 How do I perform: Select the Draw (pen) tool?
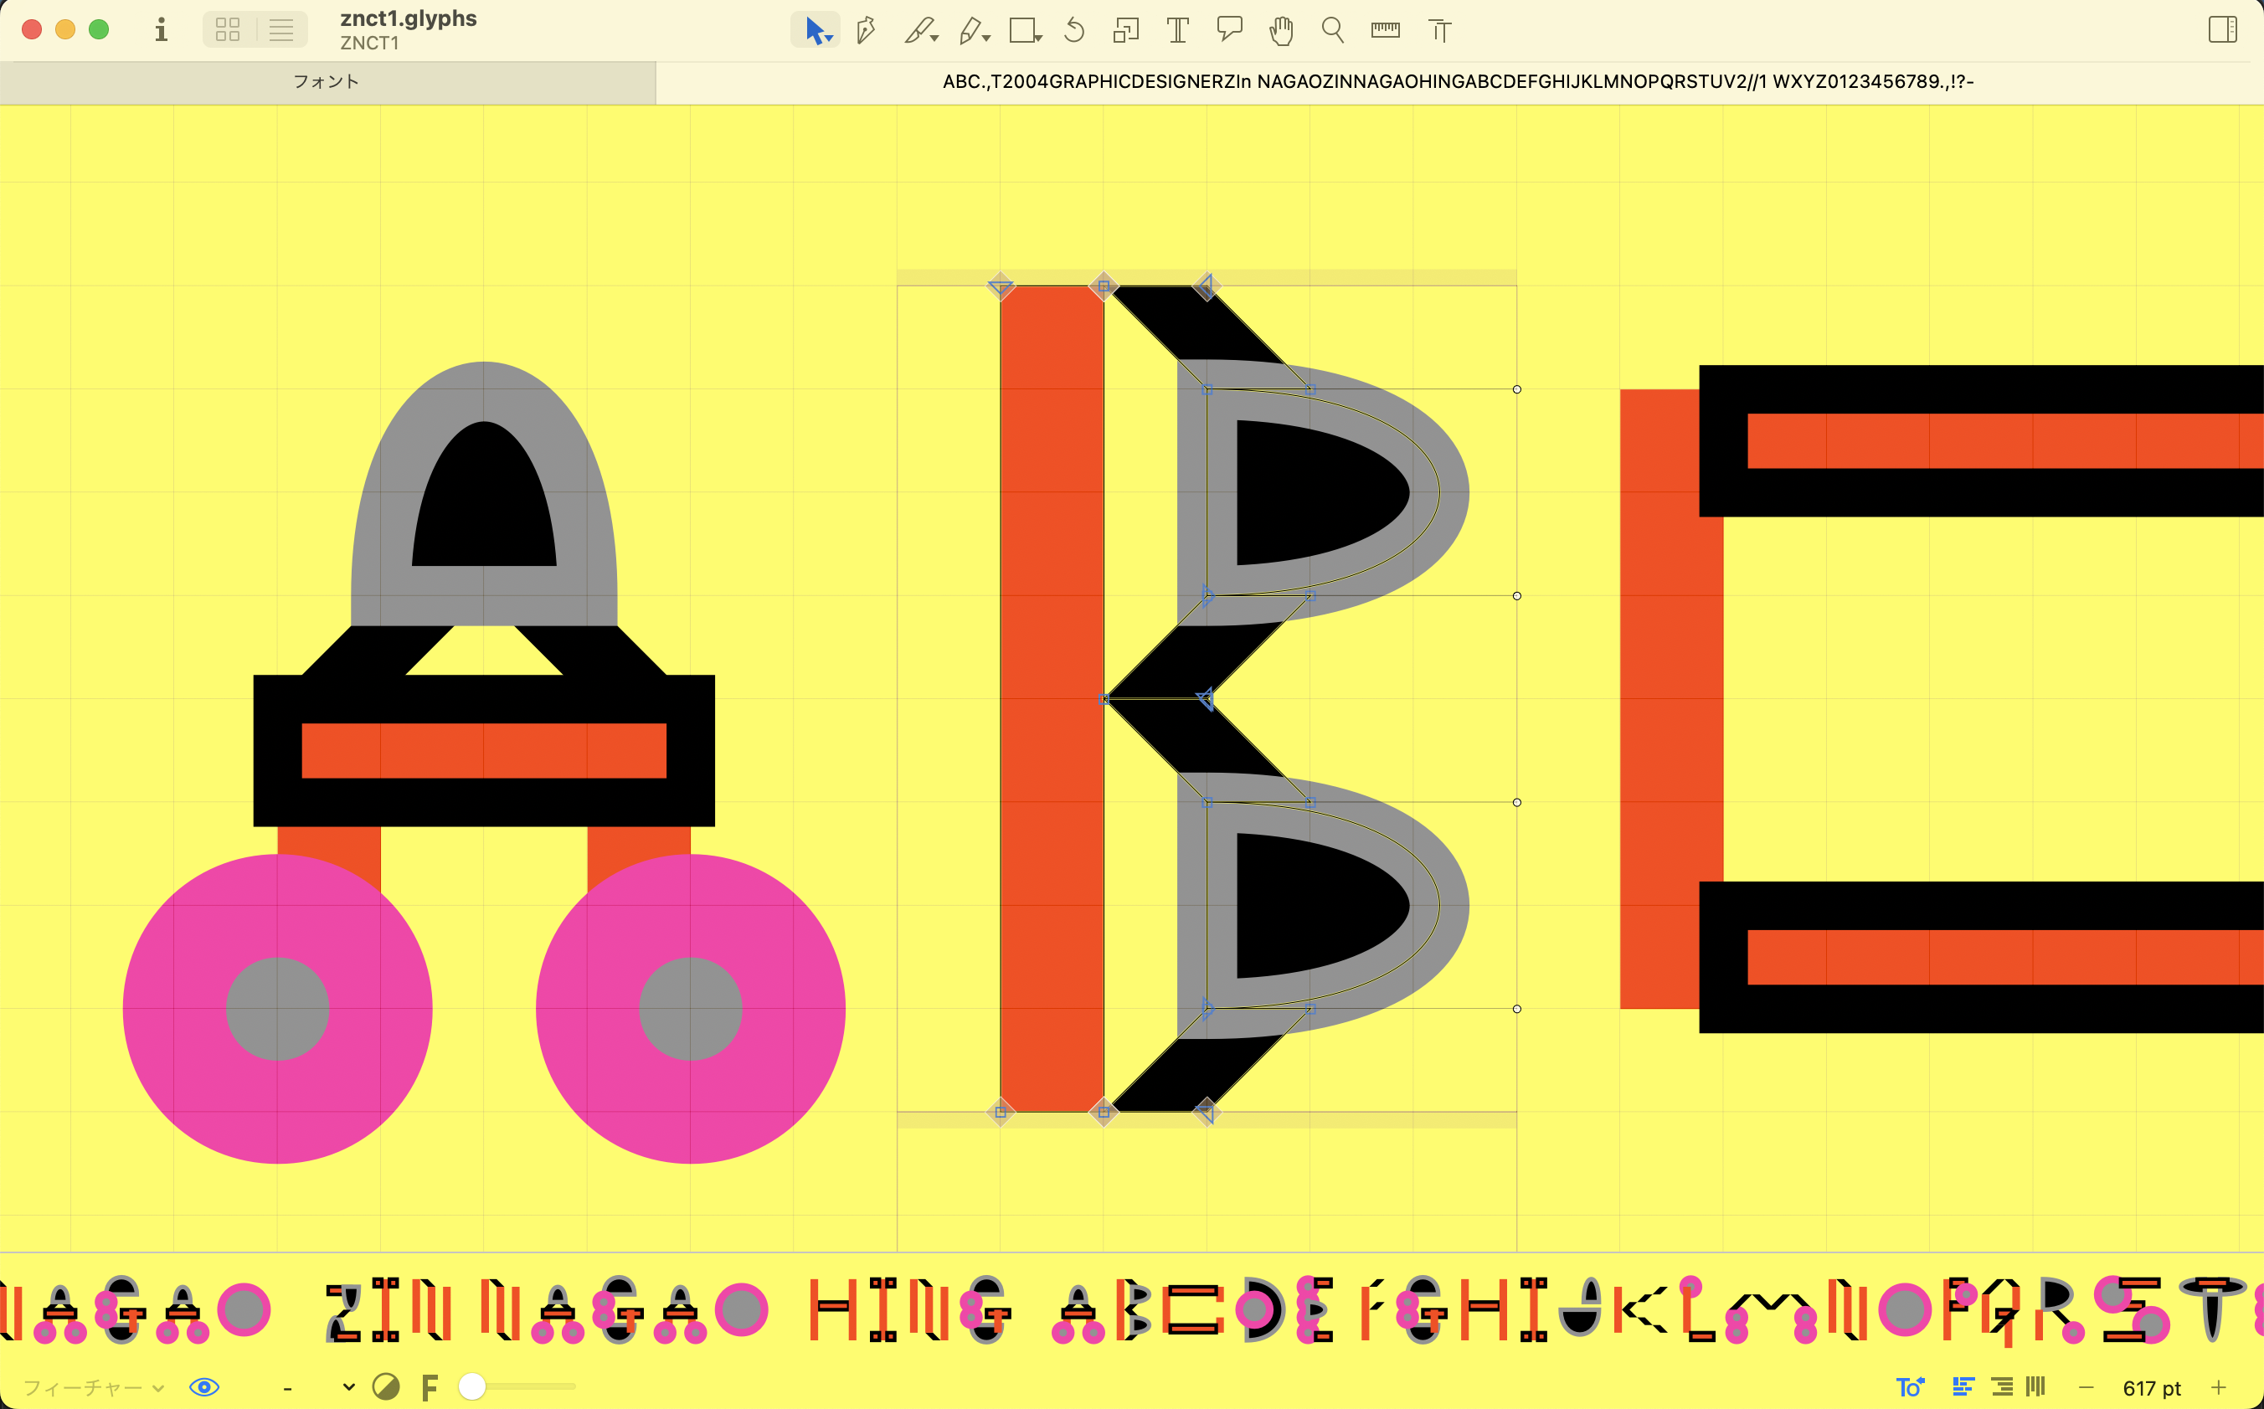pos(866,31)
